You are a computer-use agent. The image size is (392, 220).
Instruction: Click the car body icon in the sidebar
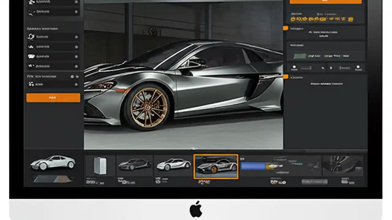(32, 56)
